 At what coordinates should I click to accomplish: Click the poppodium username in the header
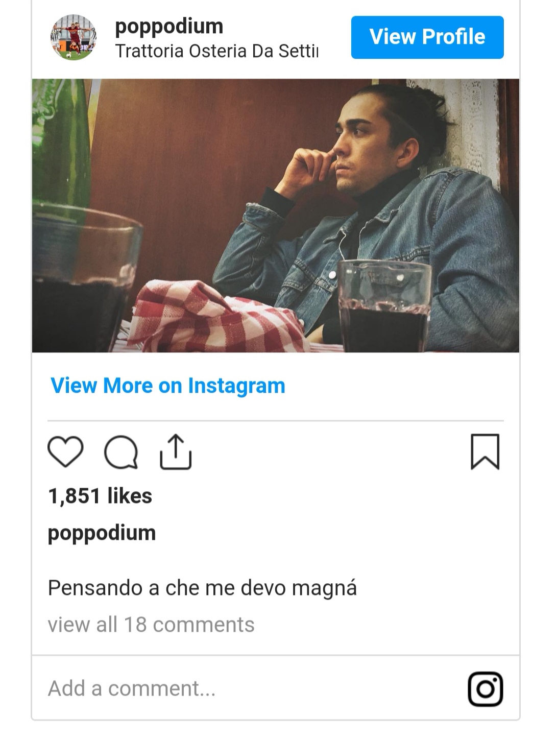click(x=169, y=26)
